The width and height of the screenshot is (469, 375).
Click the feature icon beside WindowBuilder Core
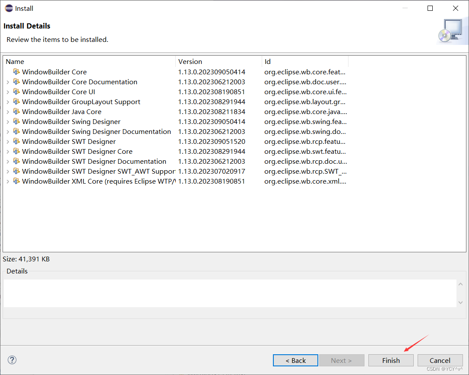[16, 72]
